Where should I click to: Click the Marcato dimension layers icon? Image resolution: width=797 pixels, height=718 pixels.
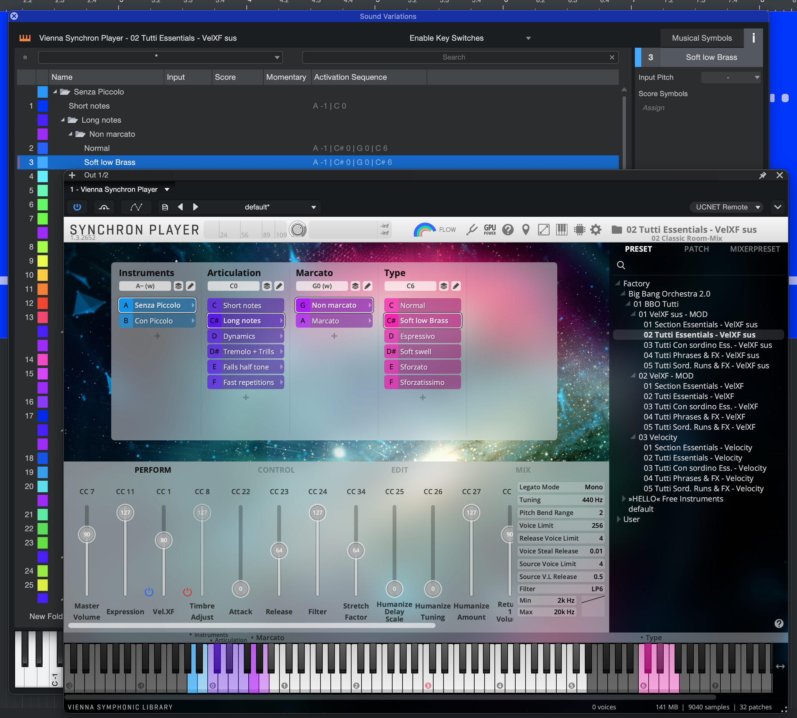(x=355, y=286)
